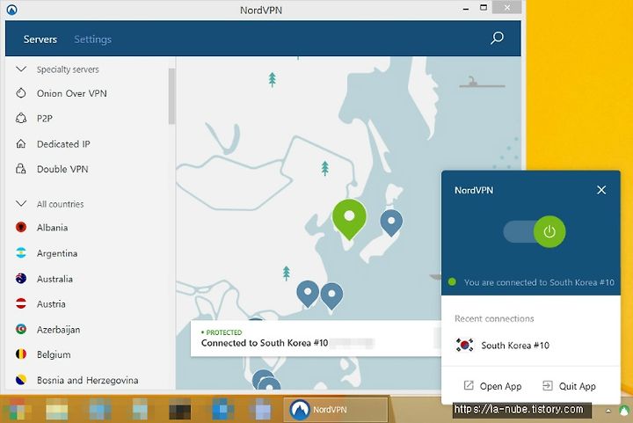
Task: Click the server list scrollbar
Action: [171, 97]
